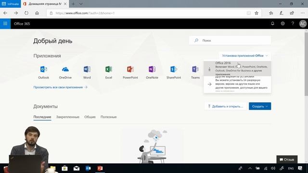Switch ENG input language indicator

[x=291, y=168]
